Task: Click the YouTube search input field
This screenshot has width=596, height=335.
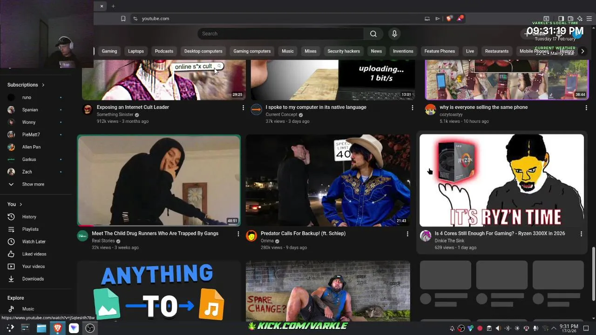Action: coord(281,33)
